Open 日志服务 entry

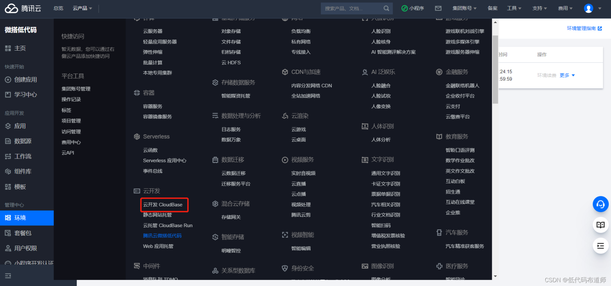[x=231, y=129]
